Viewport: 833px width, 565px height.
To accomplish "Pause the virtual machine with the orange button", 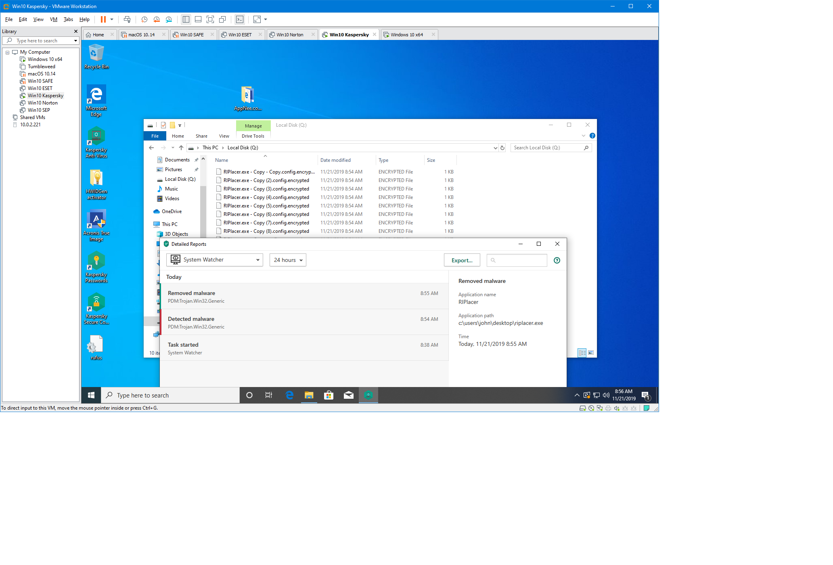I will pos(103,19).
